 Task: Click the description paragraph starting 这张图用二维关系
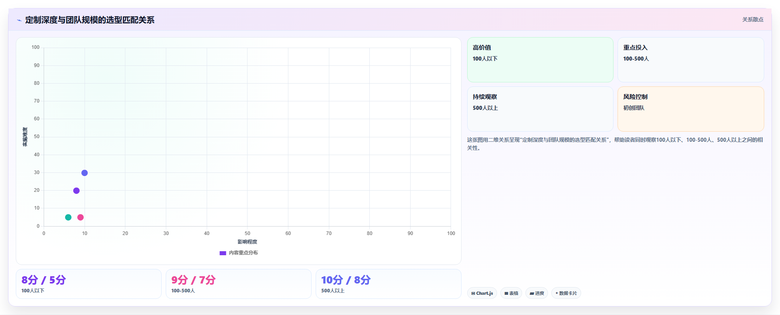615,144
